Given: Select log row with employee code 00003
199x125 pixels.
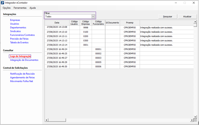Looking at the screenshot, I should pos(98,58).
